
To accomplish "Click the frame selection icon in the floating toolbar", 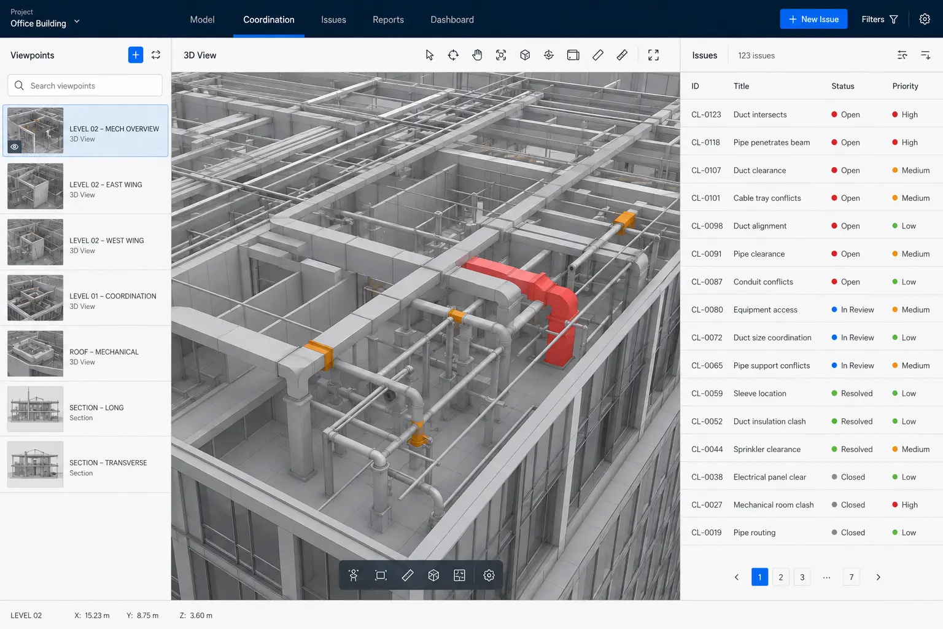I will [381, 576].
